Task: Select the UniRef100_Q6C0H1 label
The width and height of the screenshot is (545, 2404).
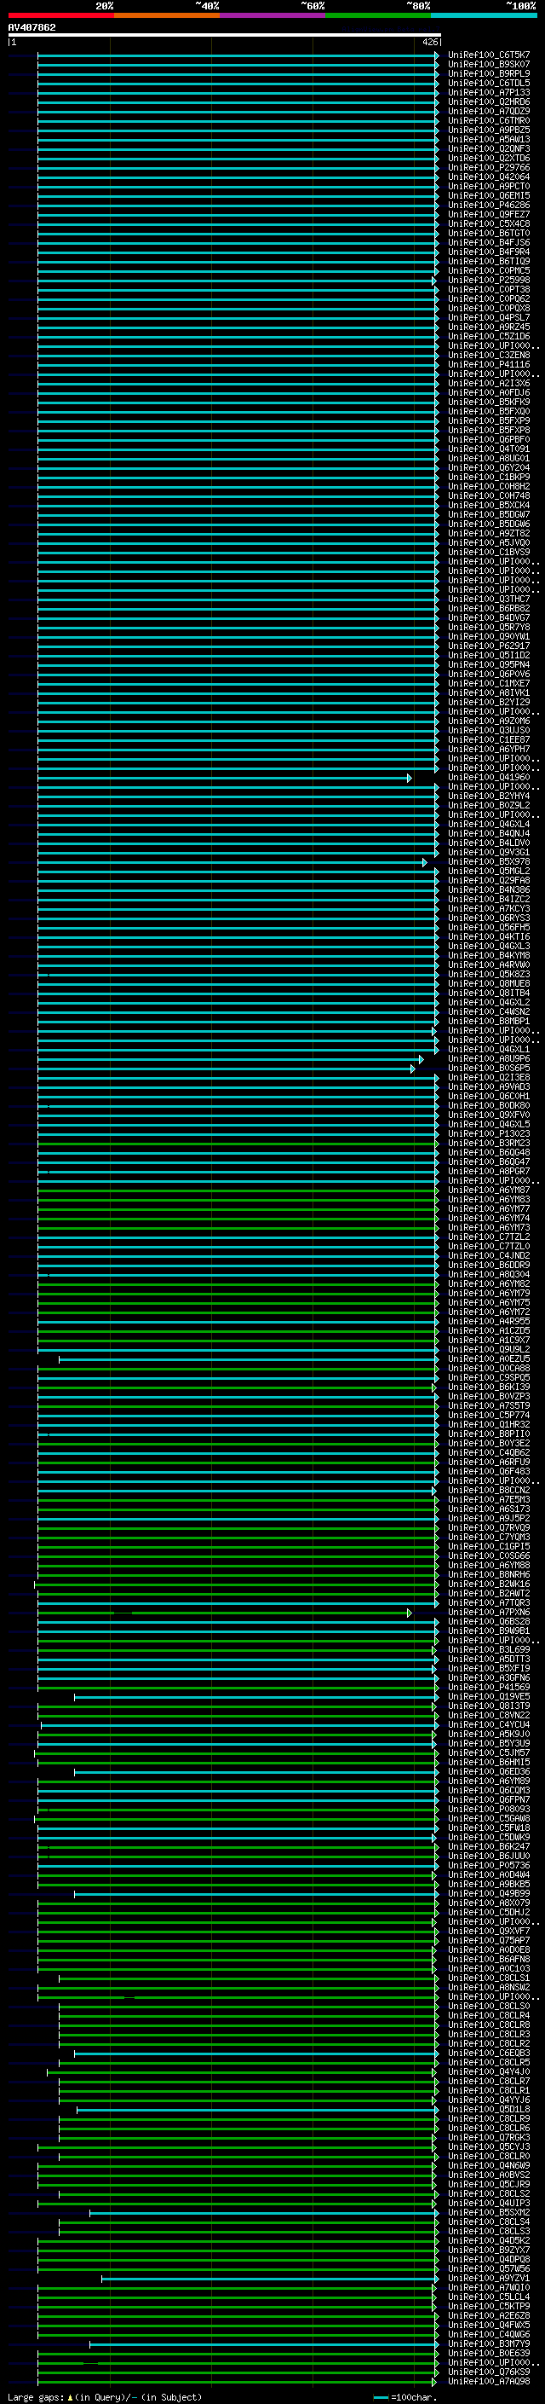Action: 489,1097
